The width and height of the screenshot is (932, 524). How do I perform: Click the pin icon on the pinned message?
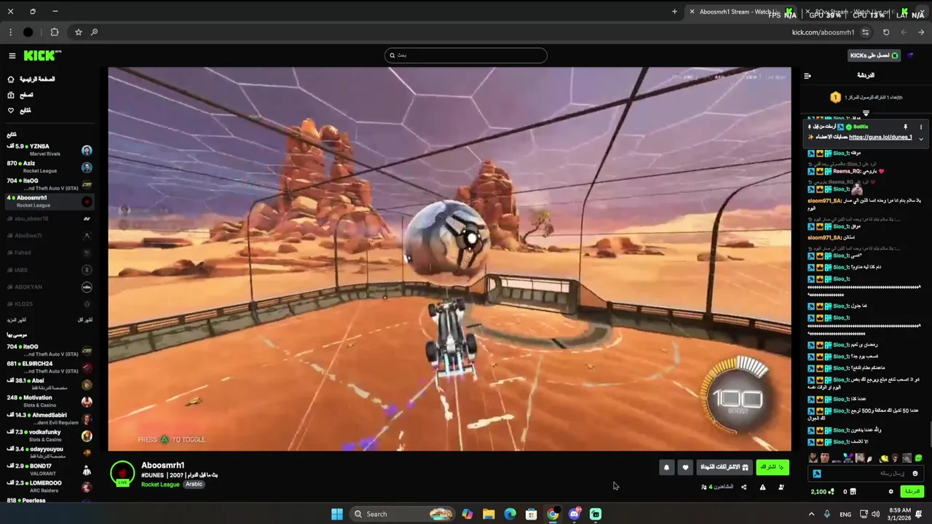coord(905,127)
